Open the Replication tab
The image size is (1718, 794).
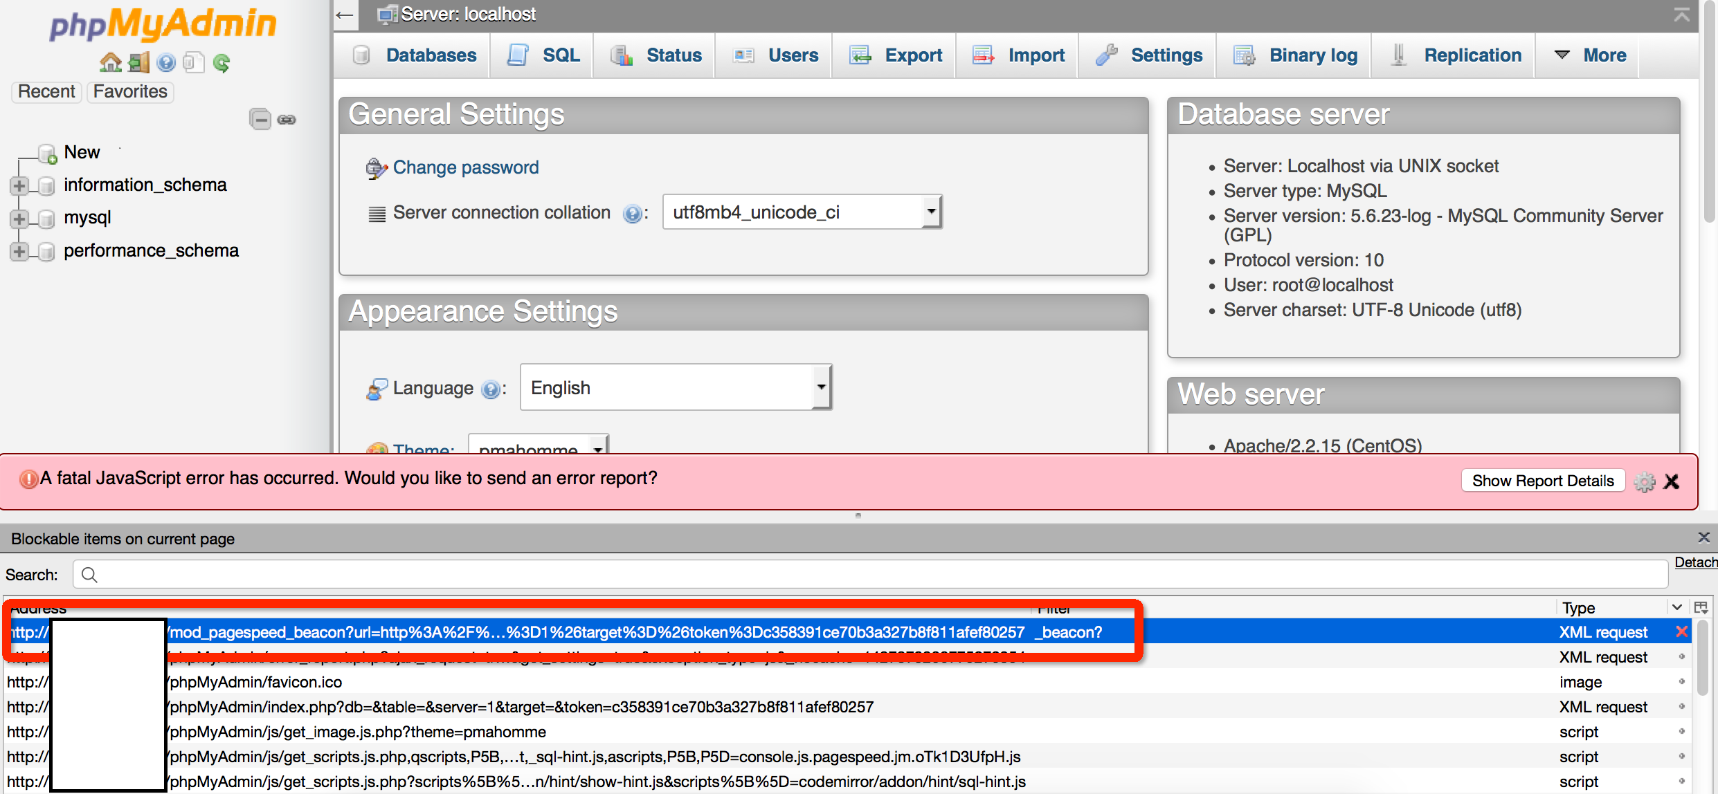(x=1454, y=55)
